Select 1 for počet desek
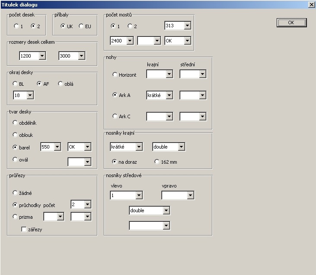Screen dimensions: 316x275 [16, 26]
